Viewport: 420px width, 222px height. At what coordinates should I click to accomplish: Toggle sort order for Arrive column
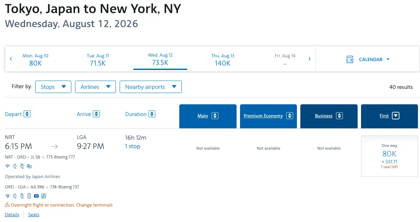point(96,114)
